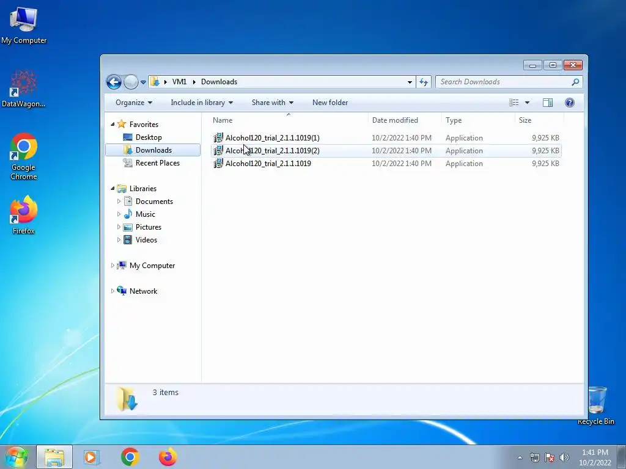Select Favorites in navigation pane

coord(144,125)
